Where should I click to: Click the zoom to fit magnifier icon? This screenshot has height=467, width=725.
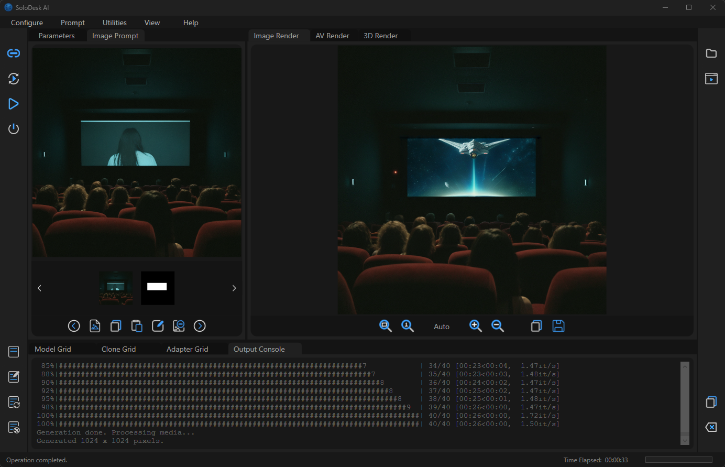[386, 326]
